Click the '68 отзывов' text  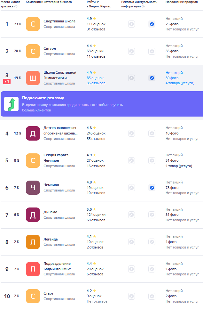pyautogui.click(x=96, y=220)
